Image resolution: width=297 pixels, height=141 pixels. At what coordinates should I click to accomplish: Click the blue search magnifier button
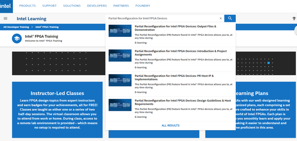coord(230,18)
